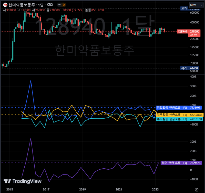The width and height of the screenshot is (205, 193).
Task: Open chart settings gear at bottom right
Action: click(x=197, y=190)
